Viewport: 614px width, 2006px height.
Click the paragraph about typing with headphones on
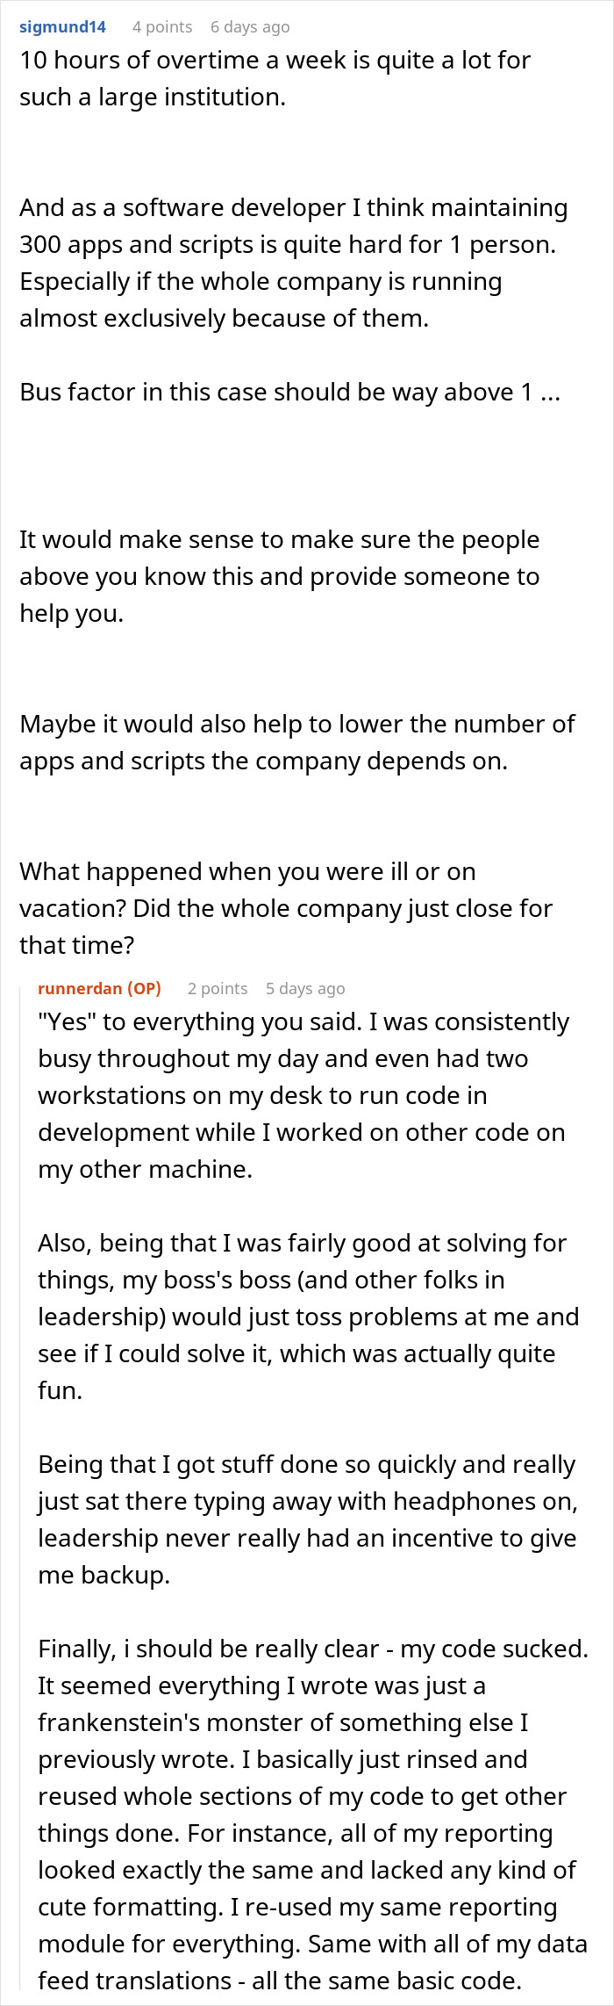[x=308, y=1519]
